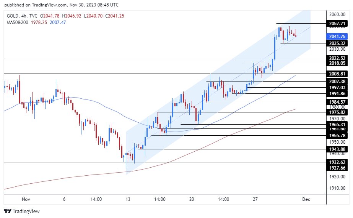Click the 1955.78 price level label
The image size is (353, 218).
[337, 135]
